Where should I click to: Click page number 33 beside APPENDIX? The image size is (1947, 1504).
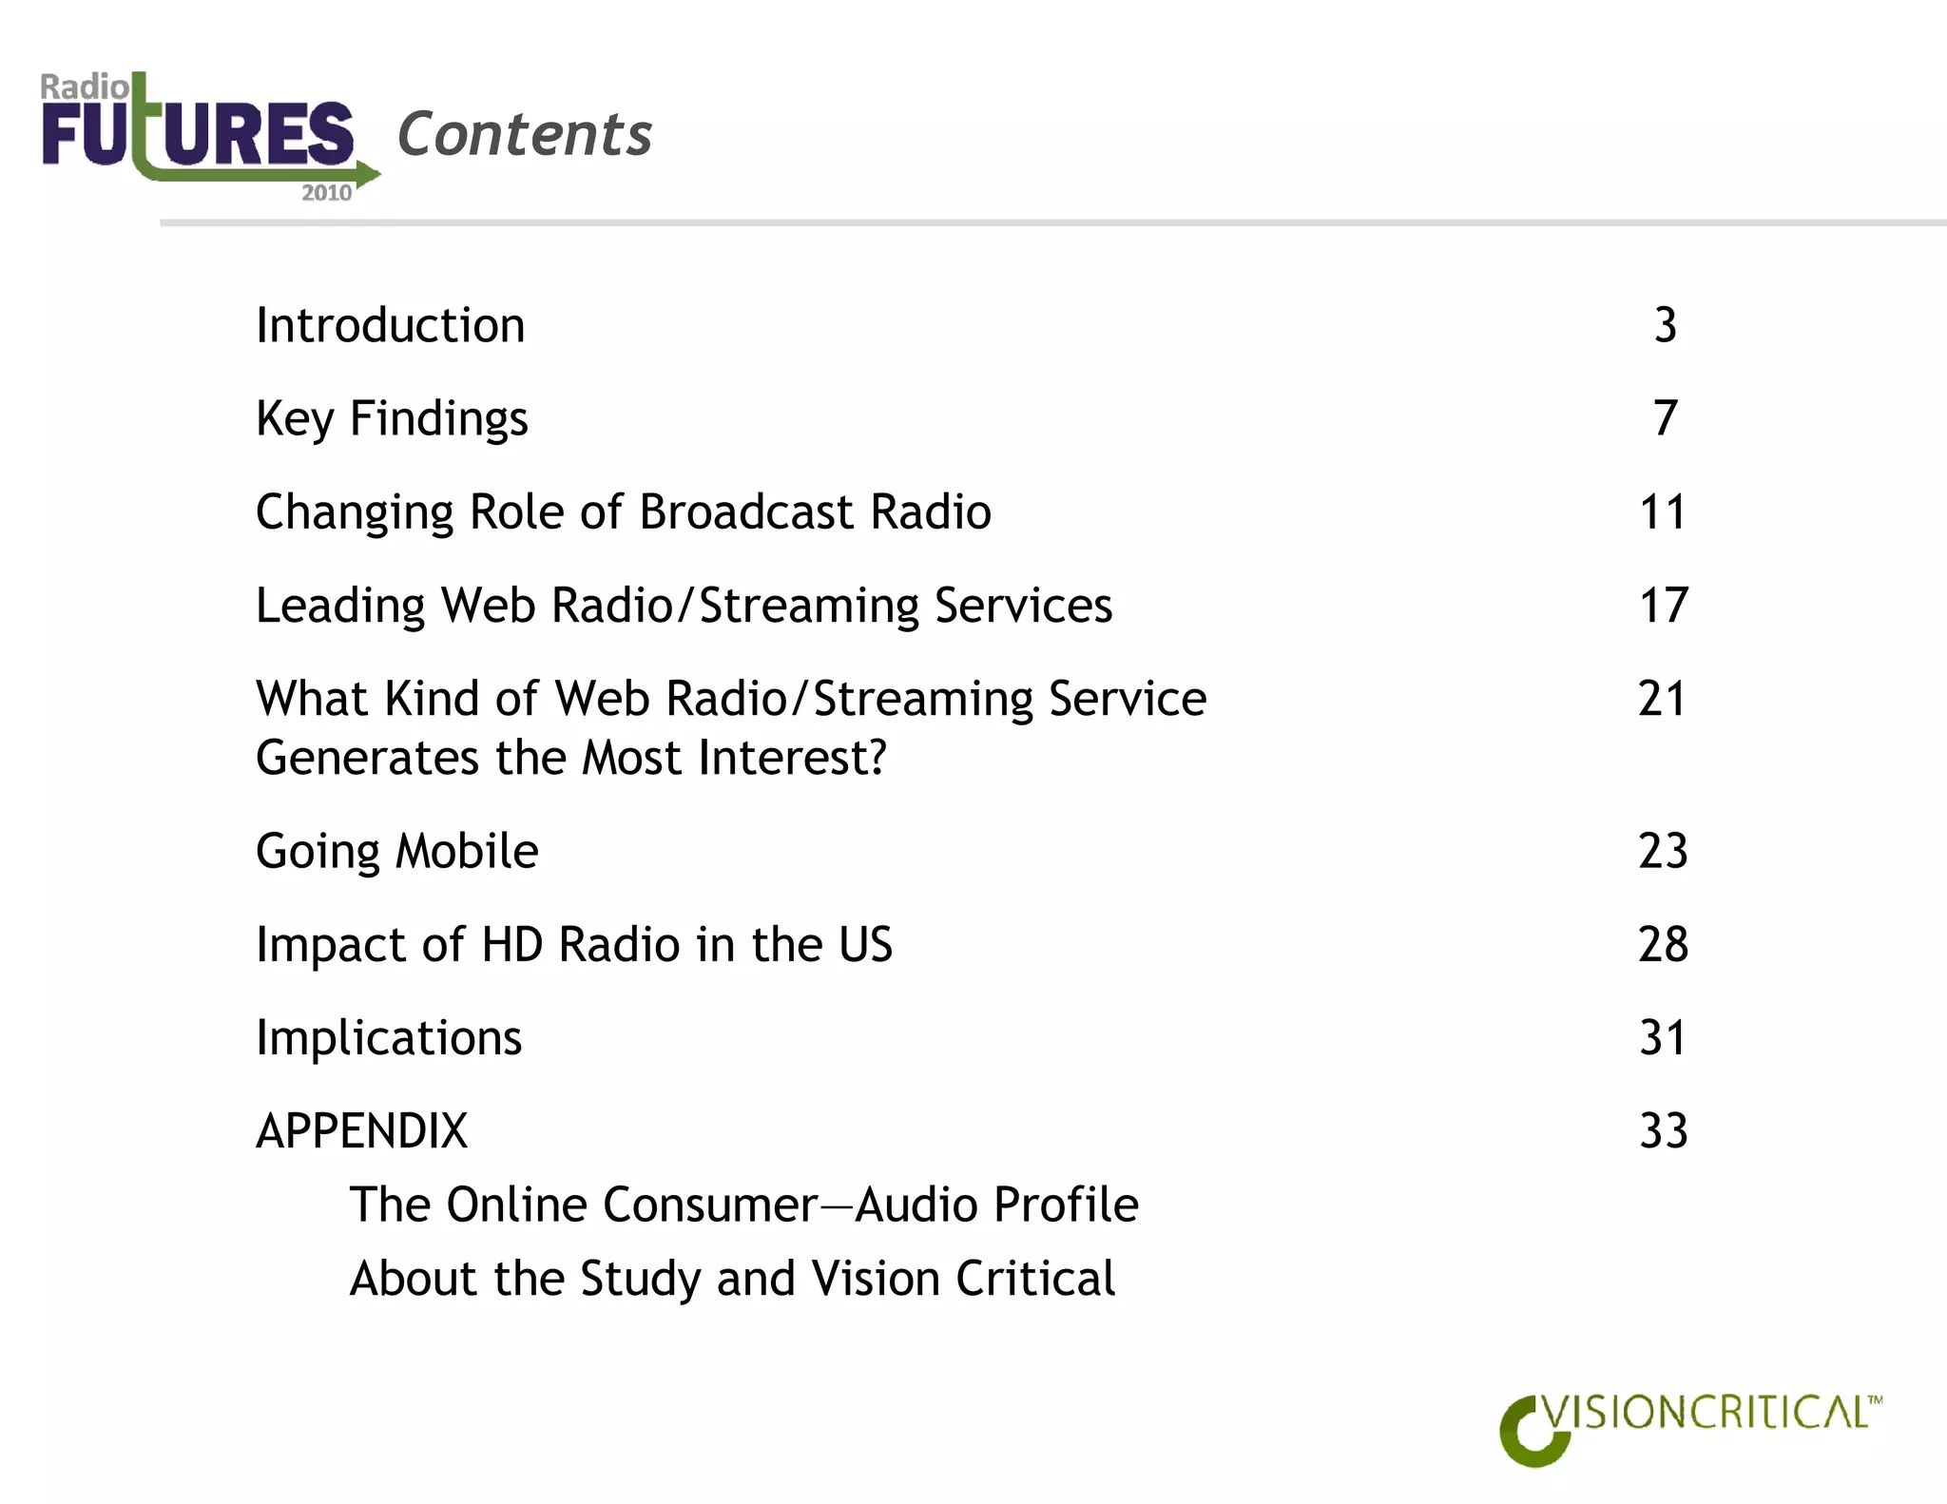[1663, 1131]
